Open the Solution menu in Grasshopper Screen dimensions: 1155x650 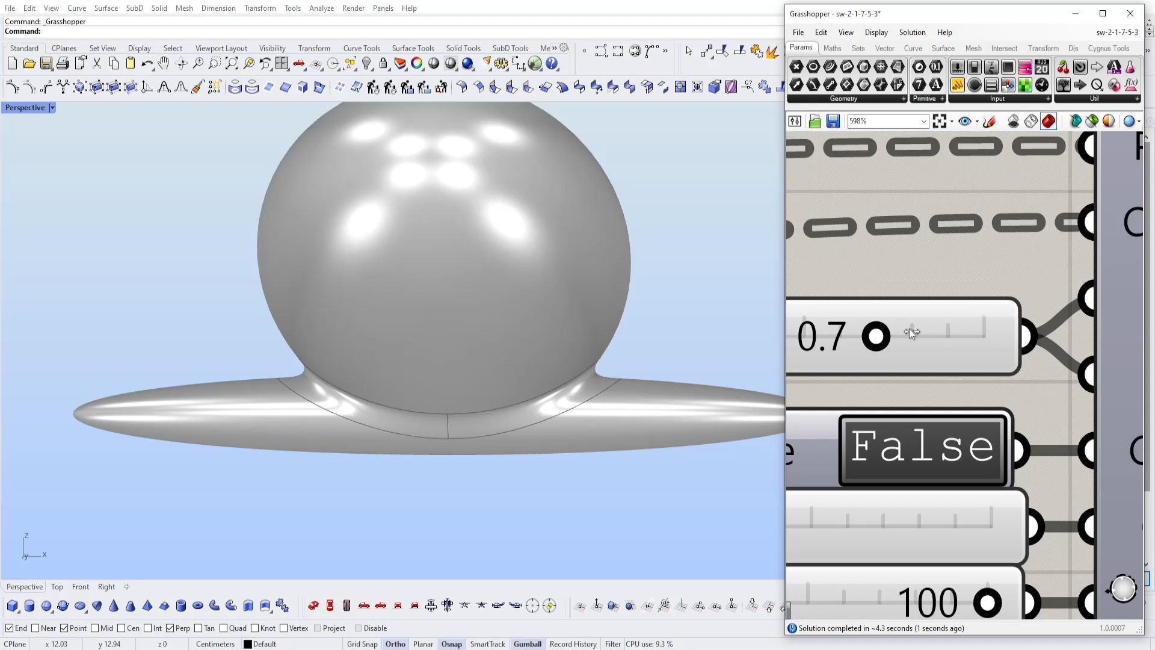[x=912, y=32]
